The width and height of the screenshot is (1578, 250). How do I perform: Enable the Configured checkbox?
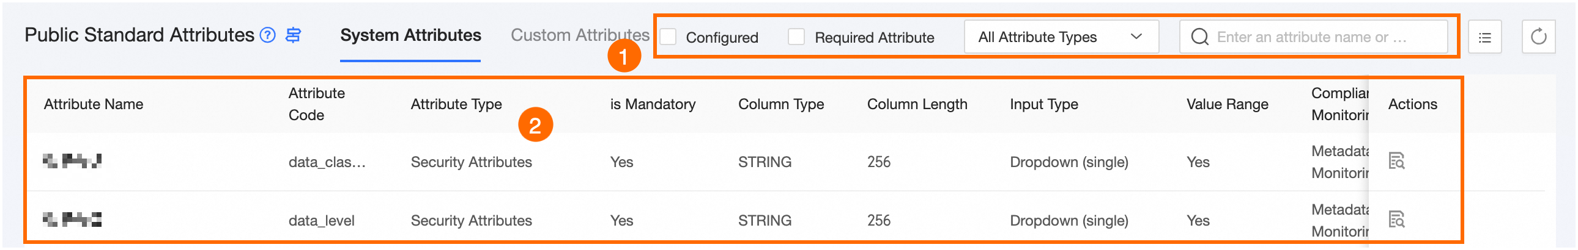click(x=669, y=37)
